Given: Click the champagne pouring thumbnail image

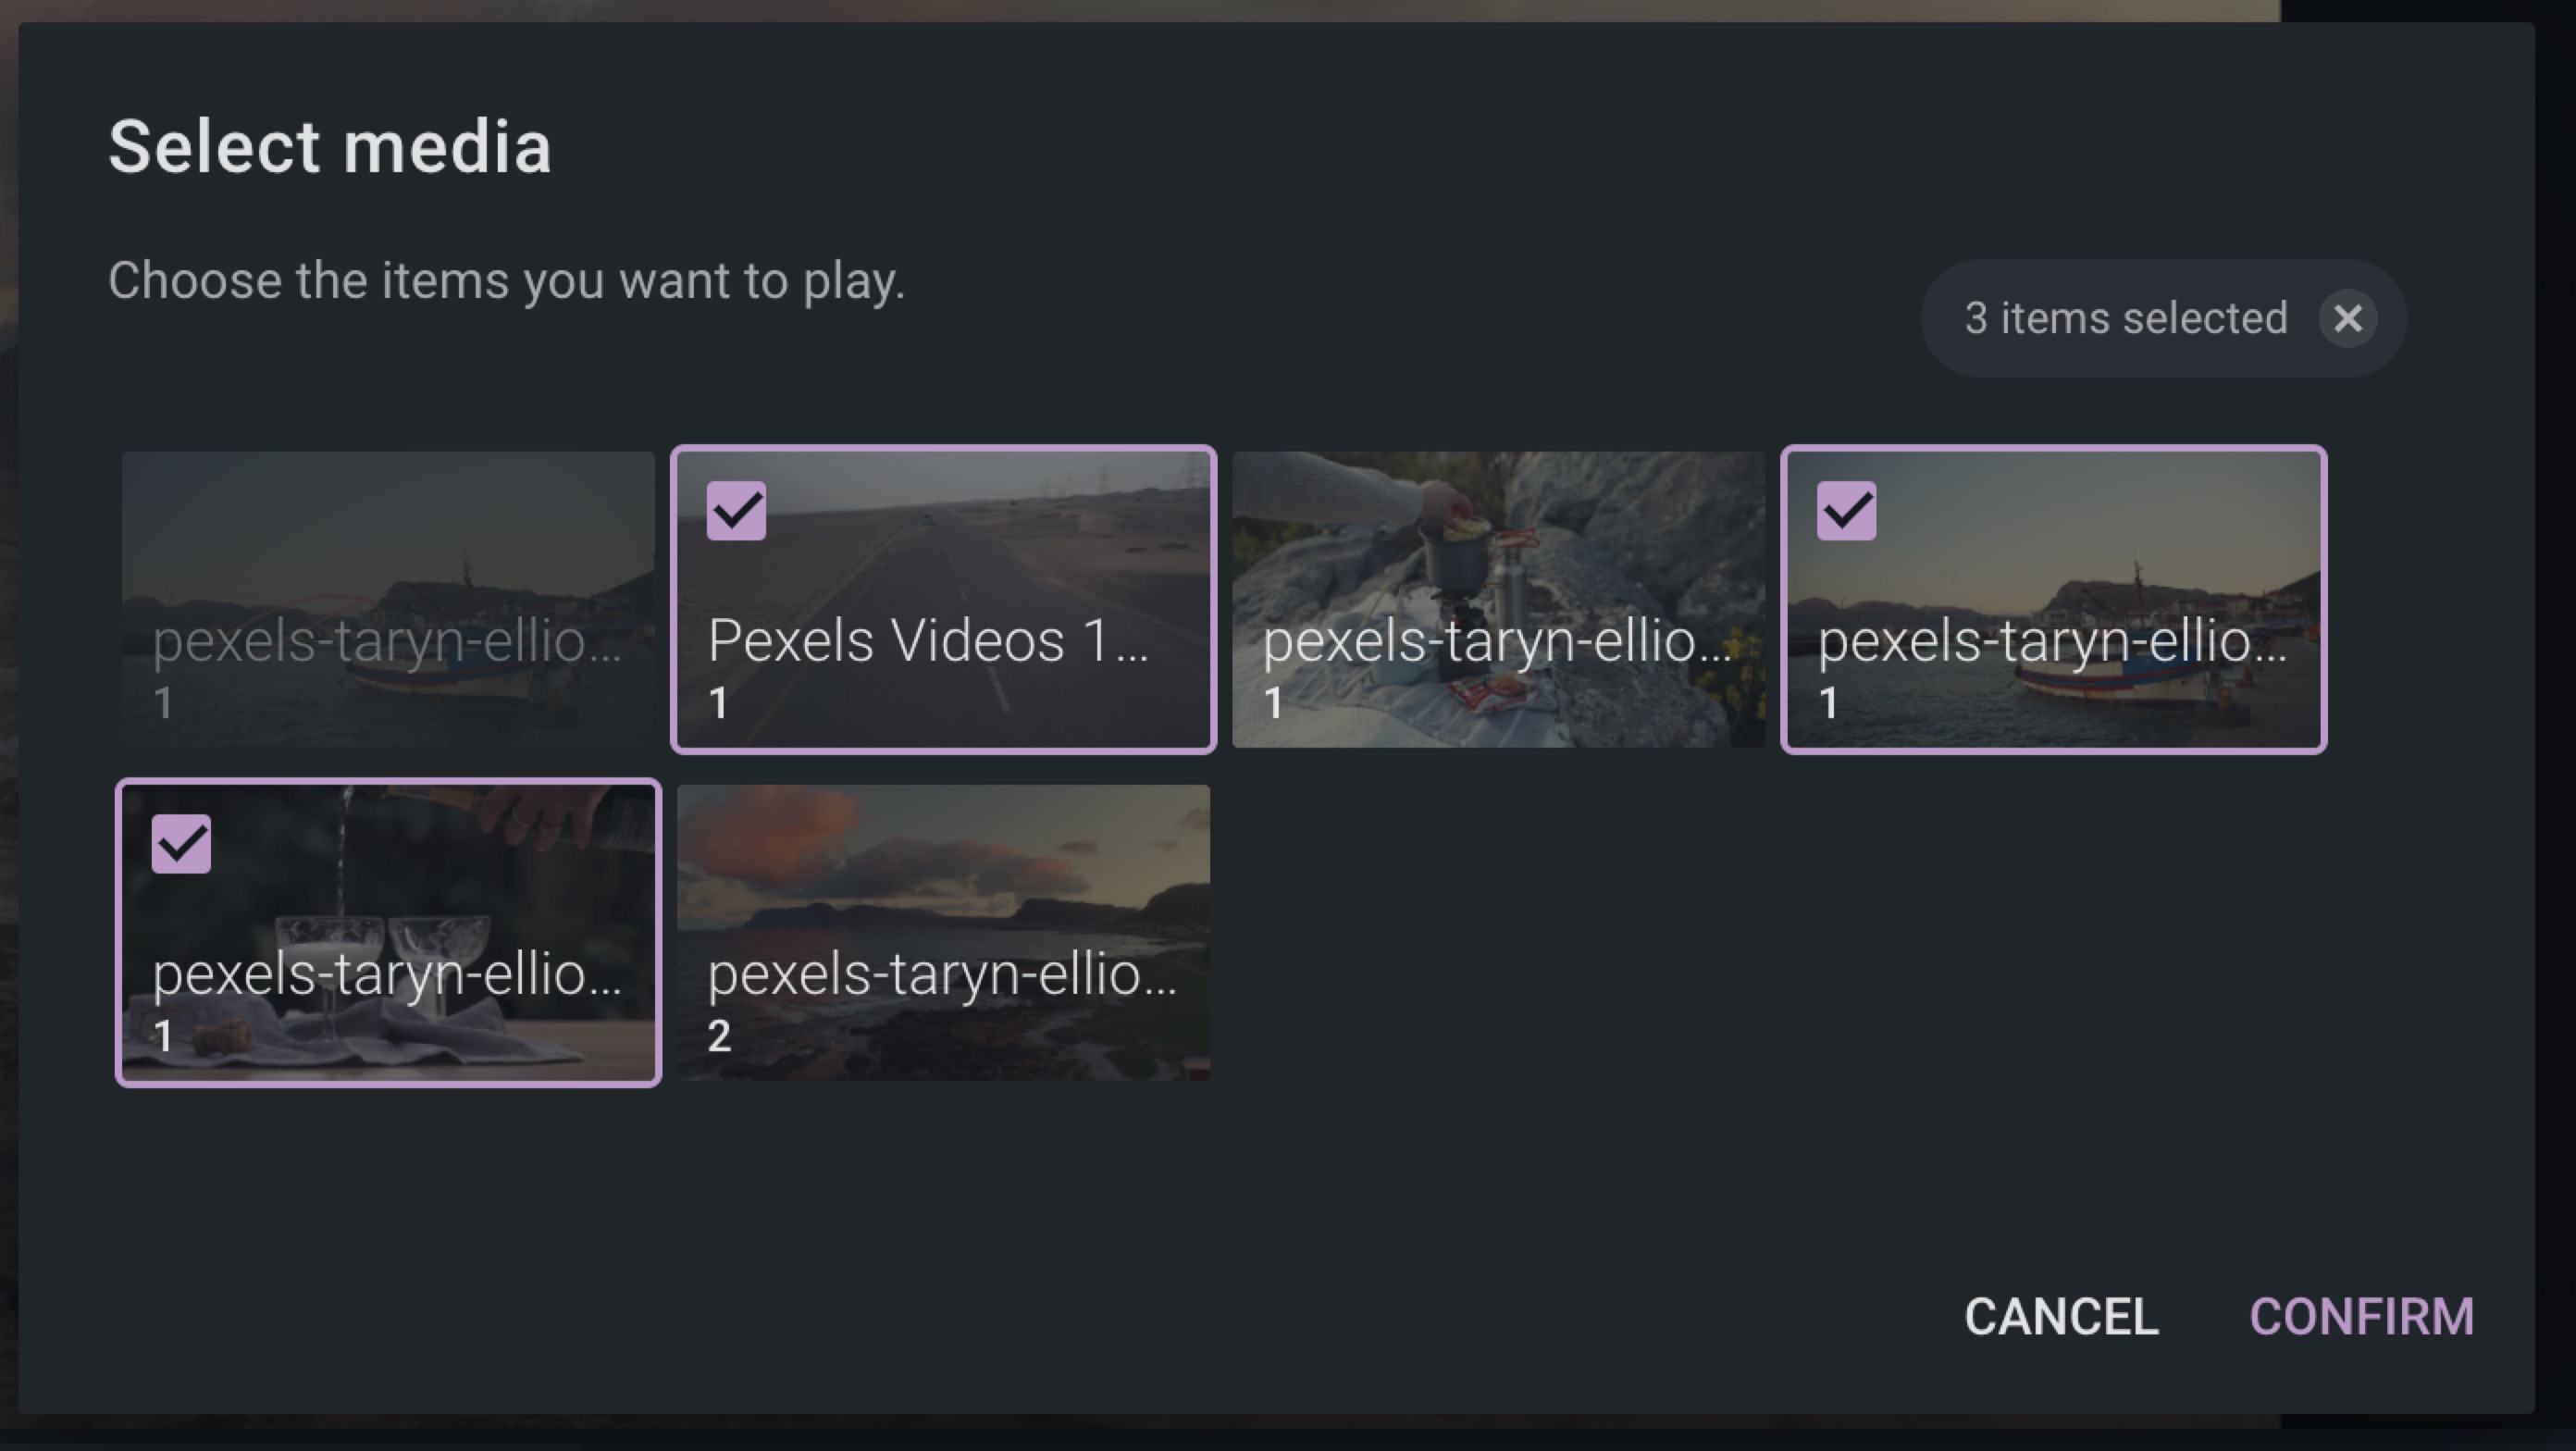Looking at the screenshot, I should click(x=420, y=880).
